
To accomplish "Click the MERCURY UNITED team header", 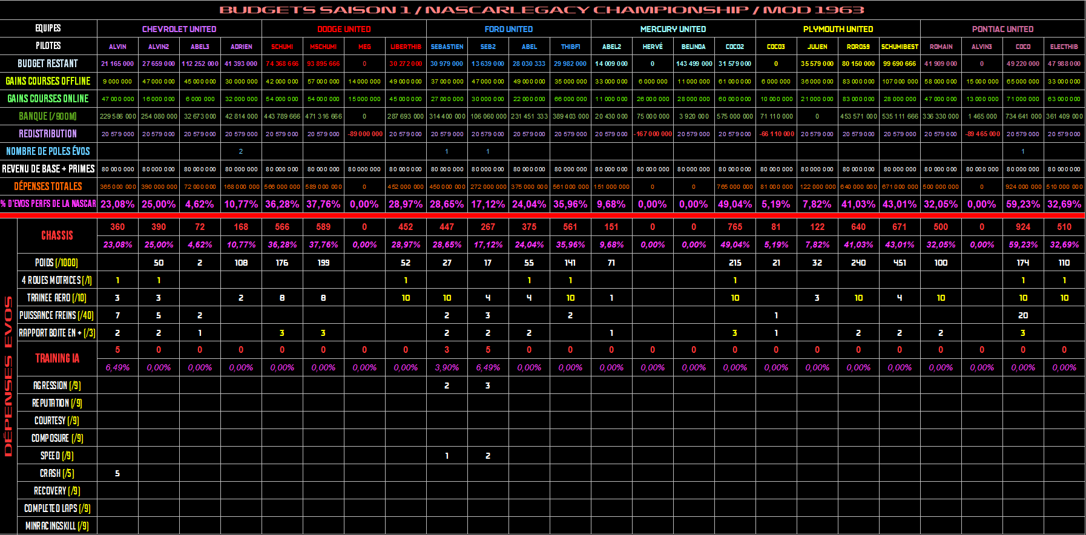I will (673, 29).
